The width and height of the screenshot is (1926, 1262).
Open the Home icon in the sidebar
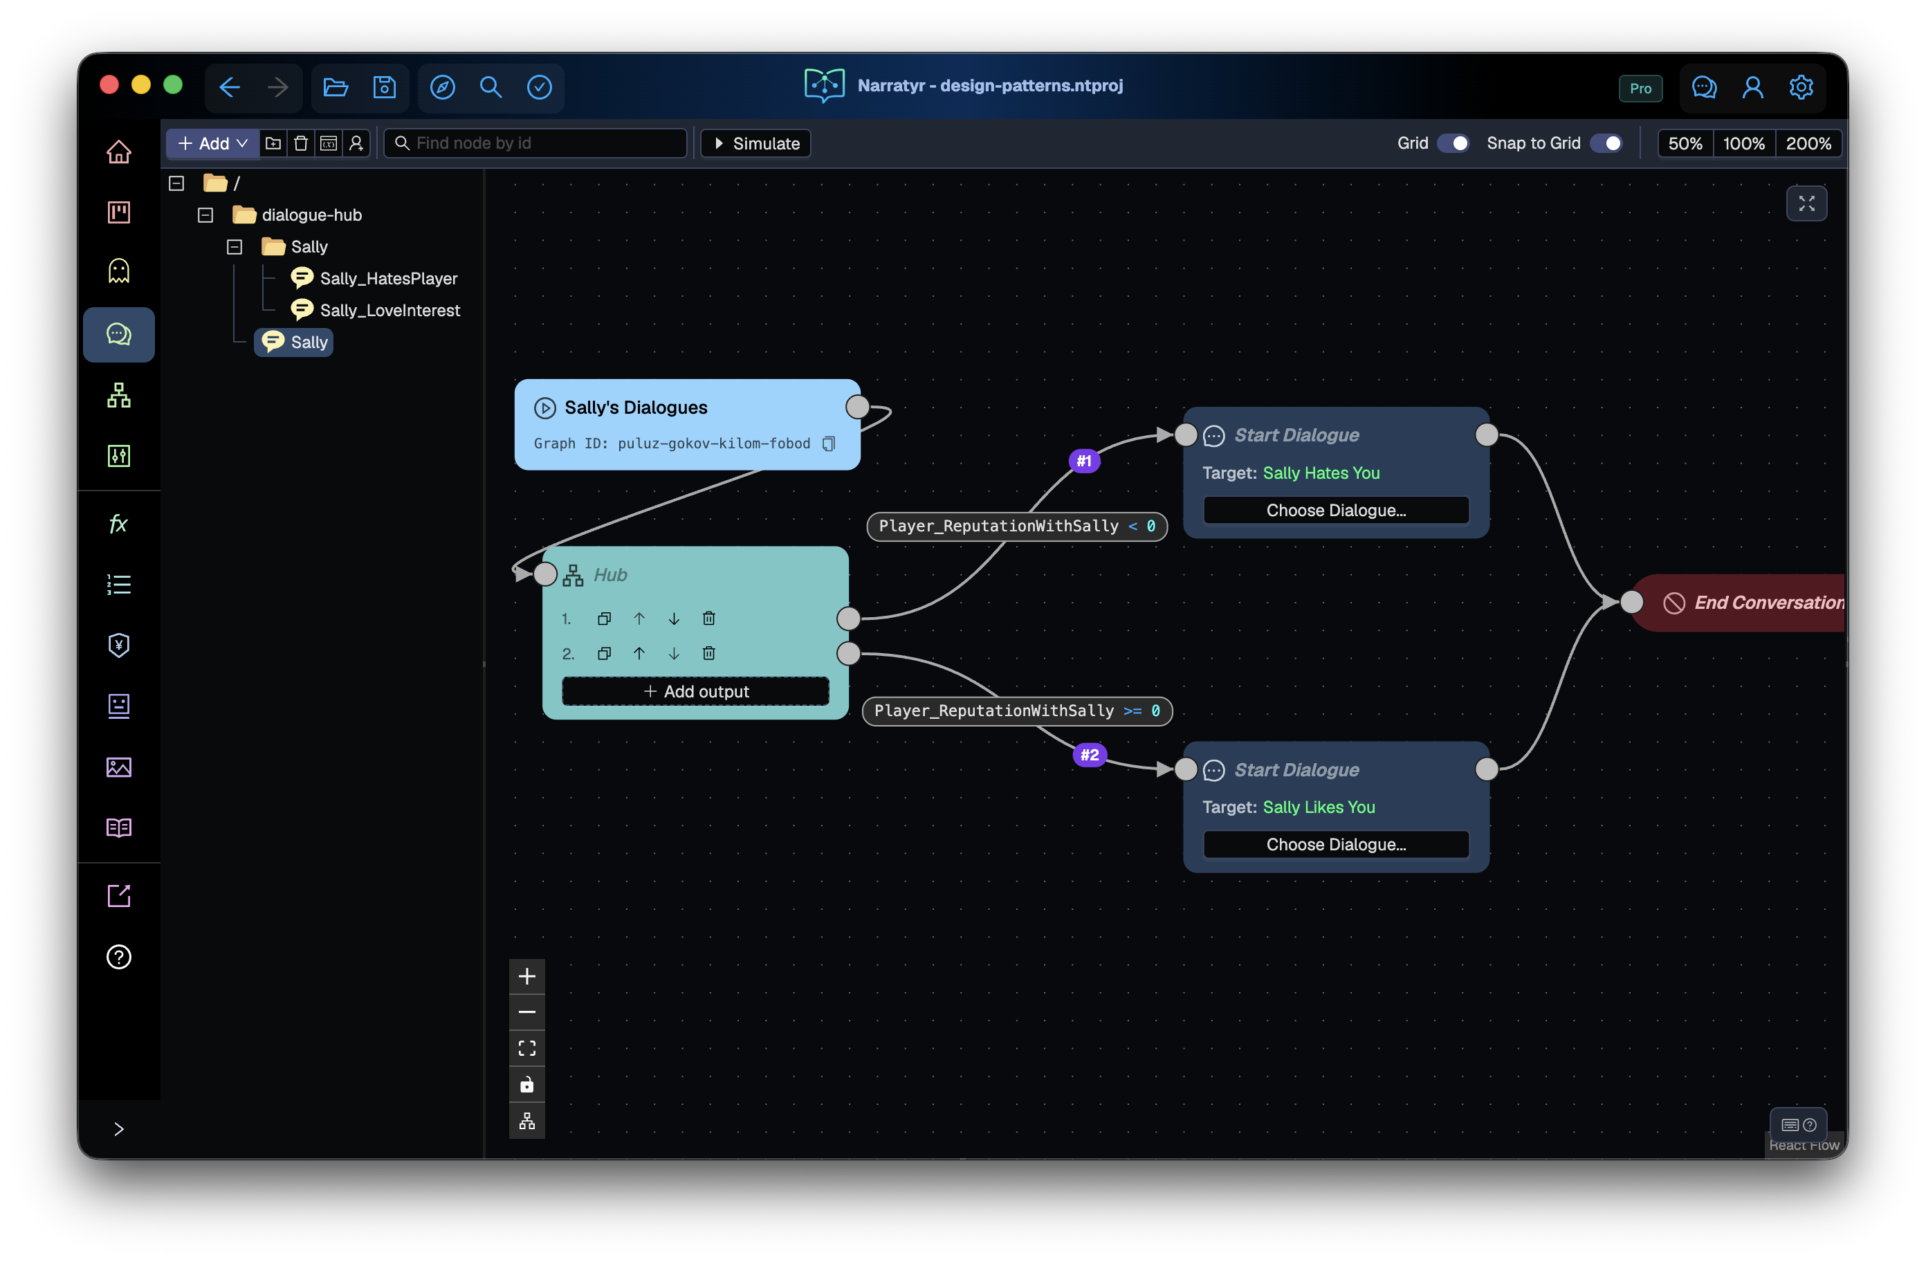coord(119,152)
